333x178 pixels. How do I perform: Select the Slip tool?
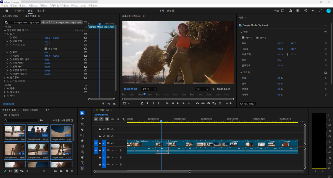click(x=82, y=135)
